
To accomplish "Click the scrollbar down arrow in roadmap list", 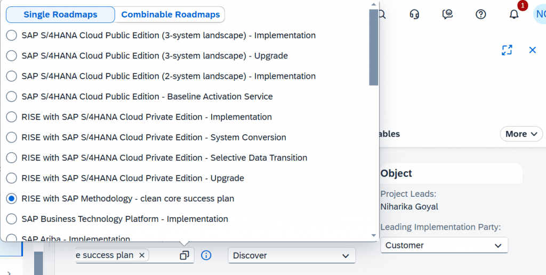I will pyautogui.click(x=374, y=236).
